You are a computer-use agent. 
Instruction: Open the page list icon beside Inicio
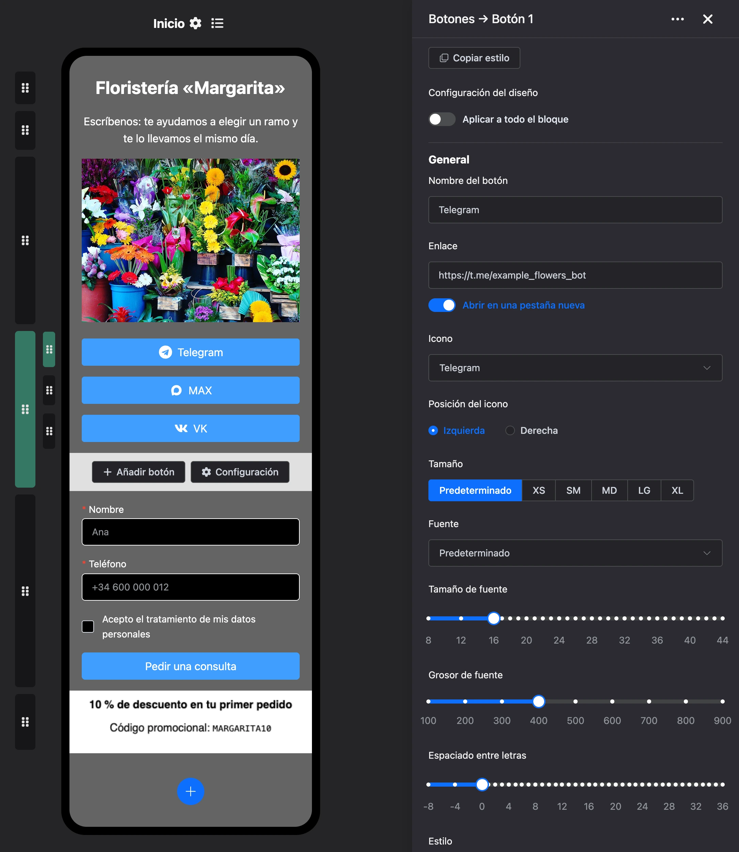coord(217,23)
